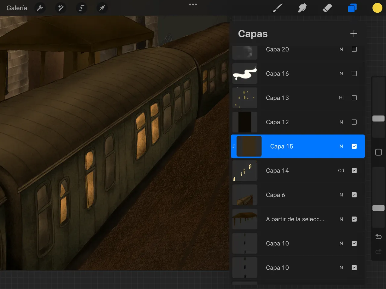The image size is (386, 289).
Task: Select Capa 13 thumbnail
Action: pyautogui.click(x=245, y=98)
